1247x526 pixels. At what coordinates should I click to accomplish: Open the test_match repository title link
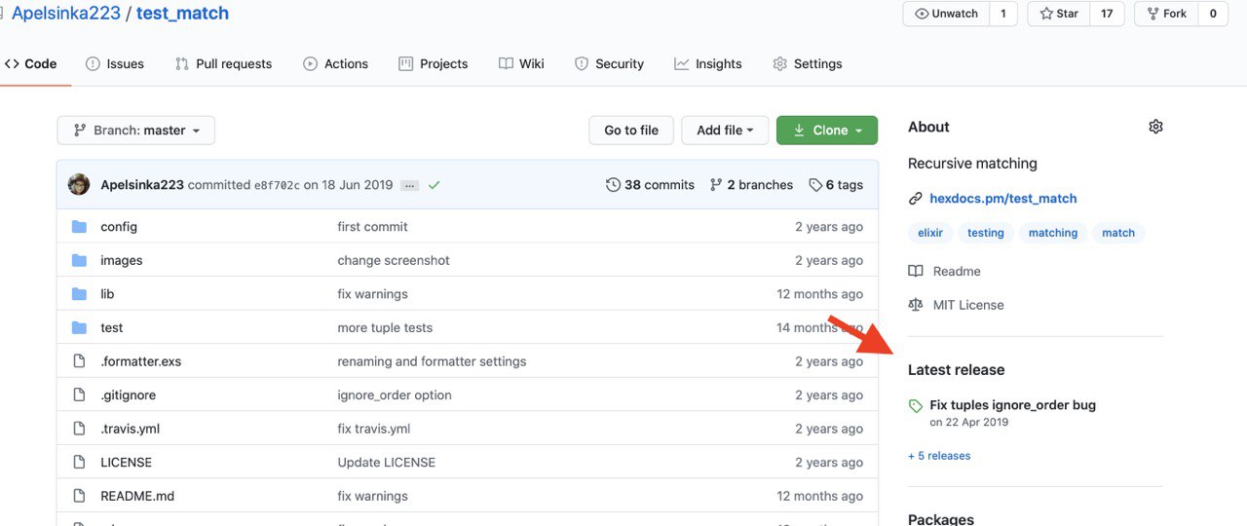pyautogui.click(x=183, y=14)
